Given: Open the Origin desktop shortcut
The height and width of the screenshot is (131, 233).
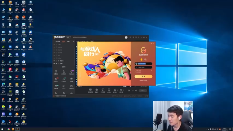Looking at the screenshot, I should point(3,100).
